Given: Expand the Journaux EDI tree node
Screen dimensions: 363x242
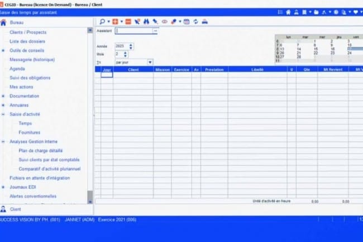Looking at the screenshot, I should 3,187.
